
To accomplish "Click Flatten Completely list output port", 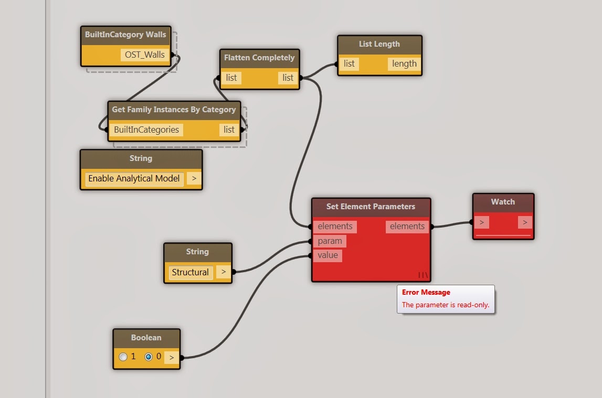I will coord(288,78).
